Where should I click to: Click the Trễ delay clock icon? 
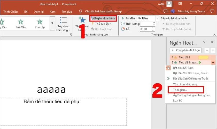[x=123, y=29]
